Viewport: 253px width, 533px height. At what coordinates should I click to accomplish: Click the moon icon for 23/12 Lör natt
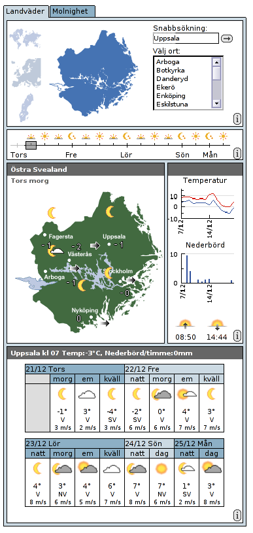[37, 468]
